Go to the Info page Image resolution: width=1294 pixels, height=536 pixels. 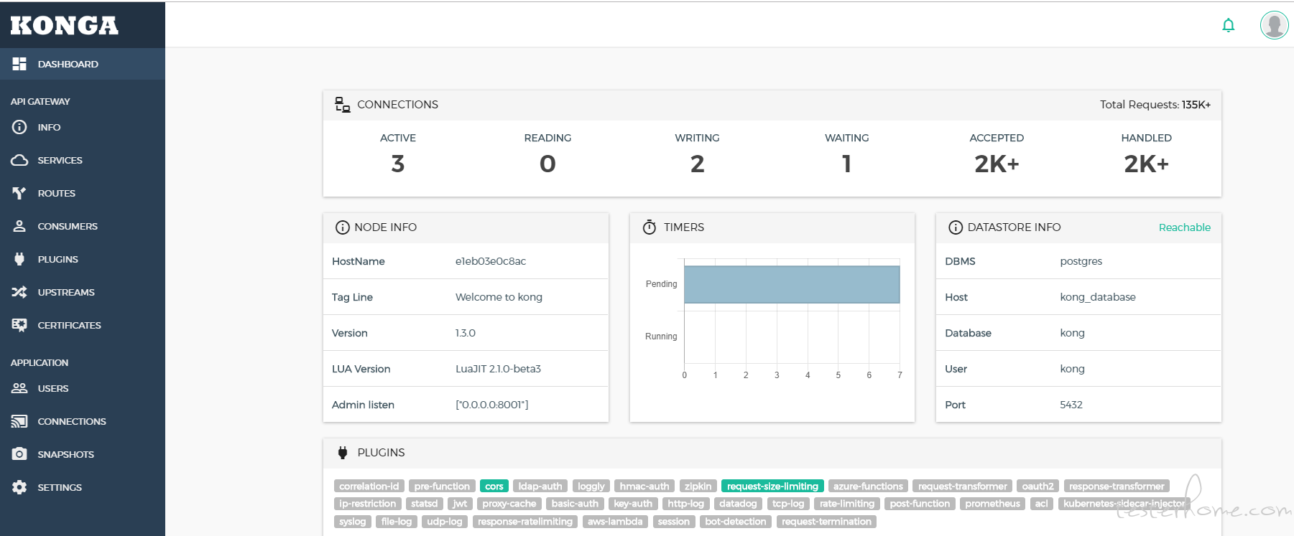coord(83,127)
